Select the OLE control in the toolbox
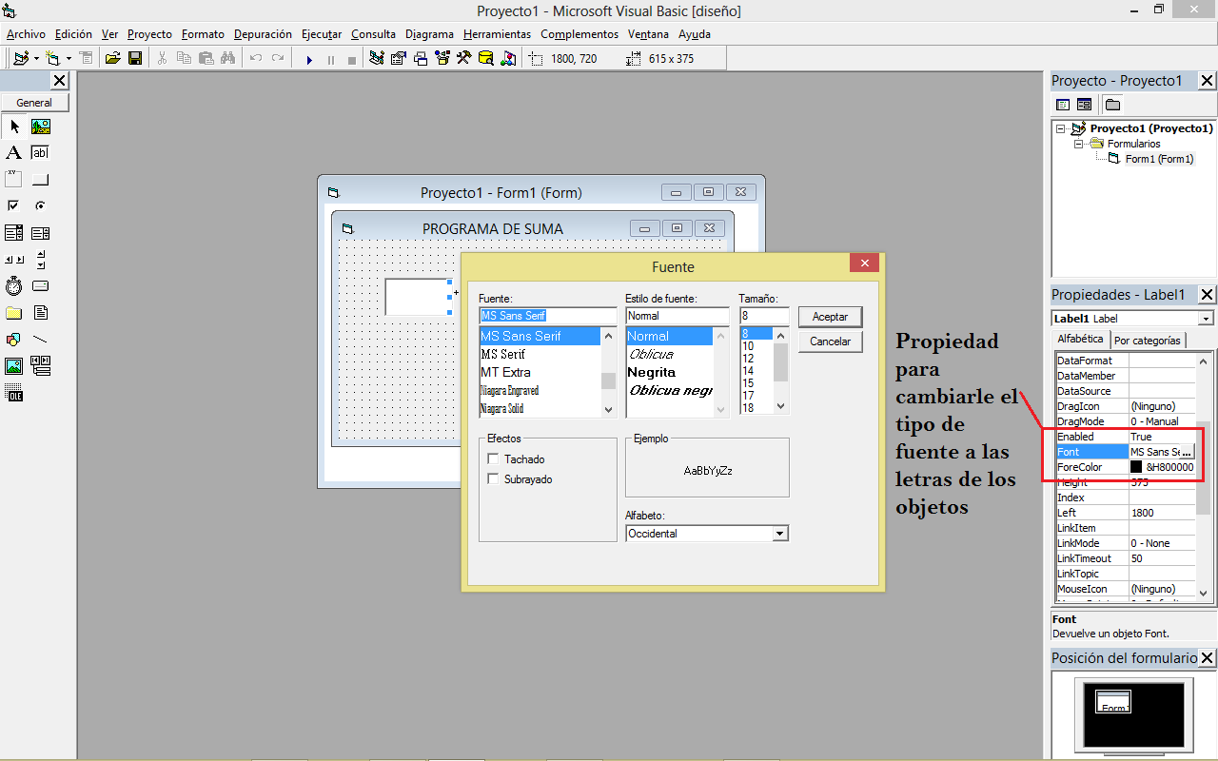 pos(13,392)
